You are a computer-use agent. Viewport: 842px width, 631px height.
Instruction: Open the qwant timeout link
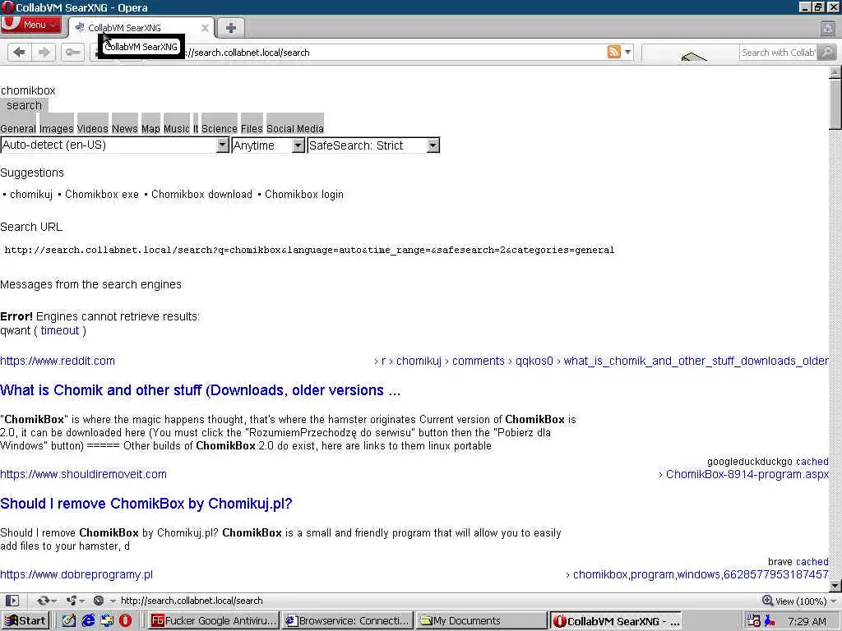click(59, 330)
